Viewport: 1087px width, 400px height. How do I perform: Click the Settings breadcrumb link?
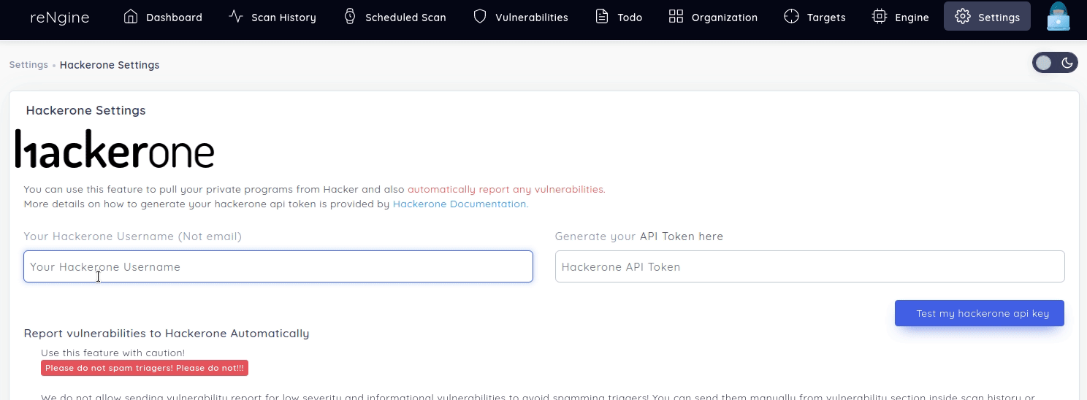point(28,65)
